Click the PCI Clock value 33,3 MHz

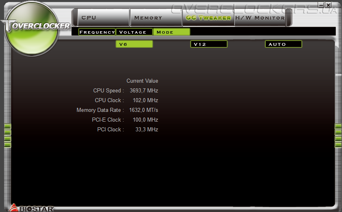(147, 129)
